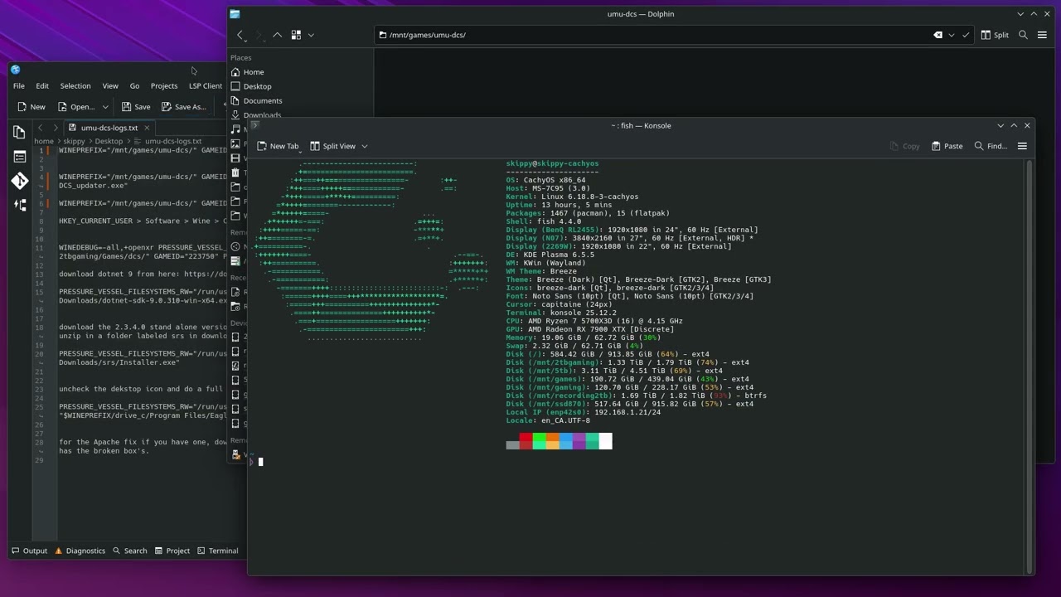Open Documents sidebar panel in Kate
The image size is (1061, 597).
(x=20, y=132)
